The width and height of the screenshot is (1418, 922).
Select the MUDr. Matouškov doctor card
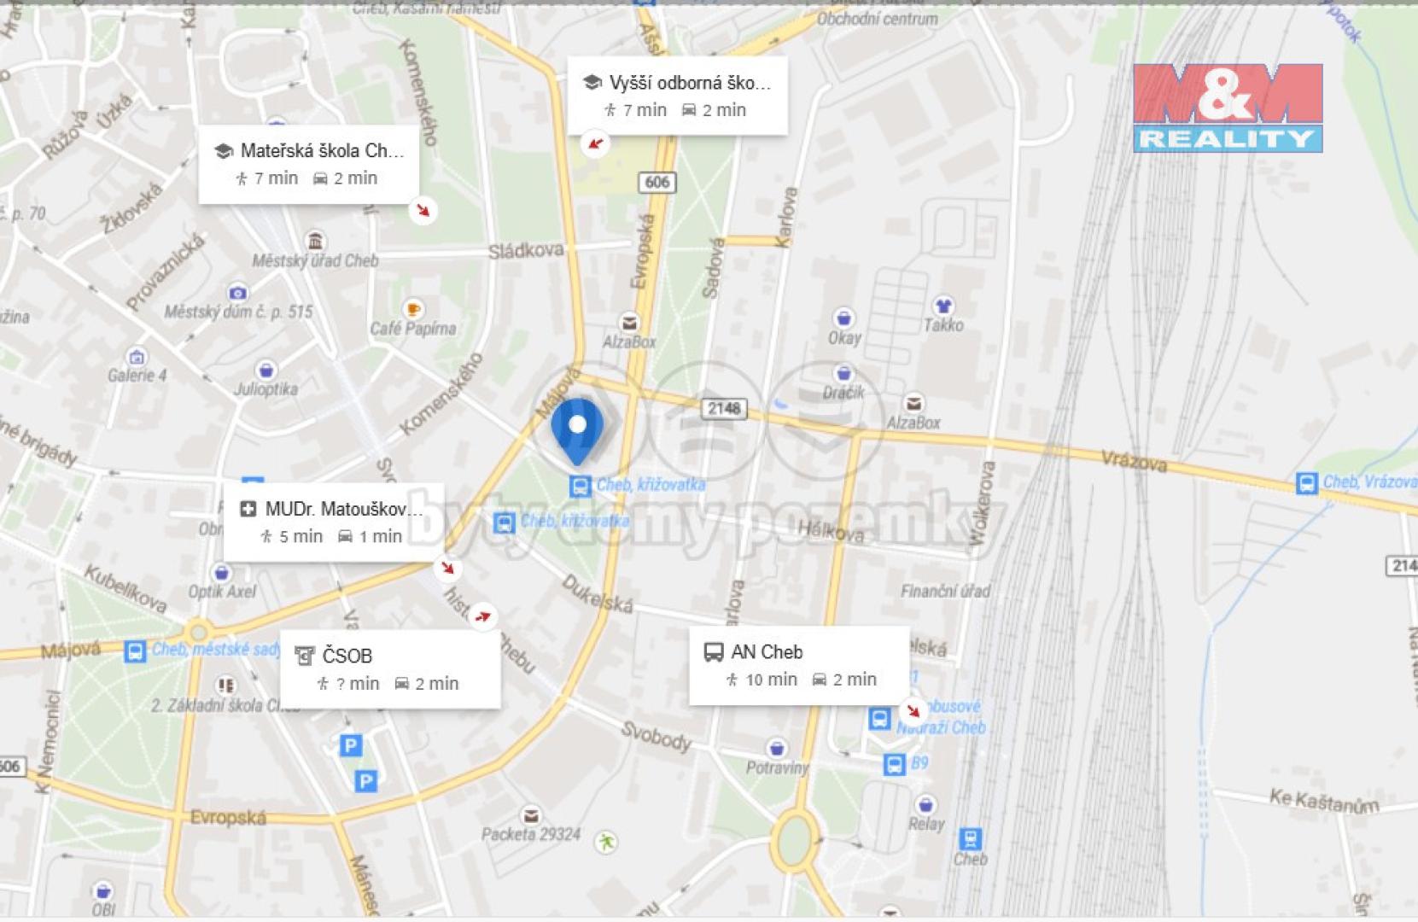[334, 522]
